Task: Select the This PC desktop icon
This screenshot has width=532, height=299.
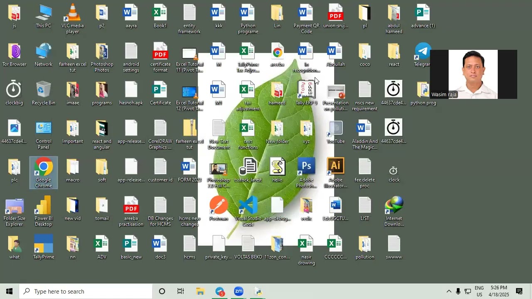Action: pyautogui.click(x=44, y=17)
